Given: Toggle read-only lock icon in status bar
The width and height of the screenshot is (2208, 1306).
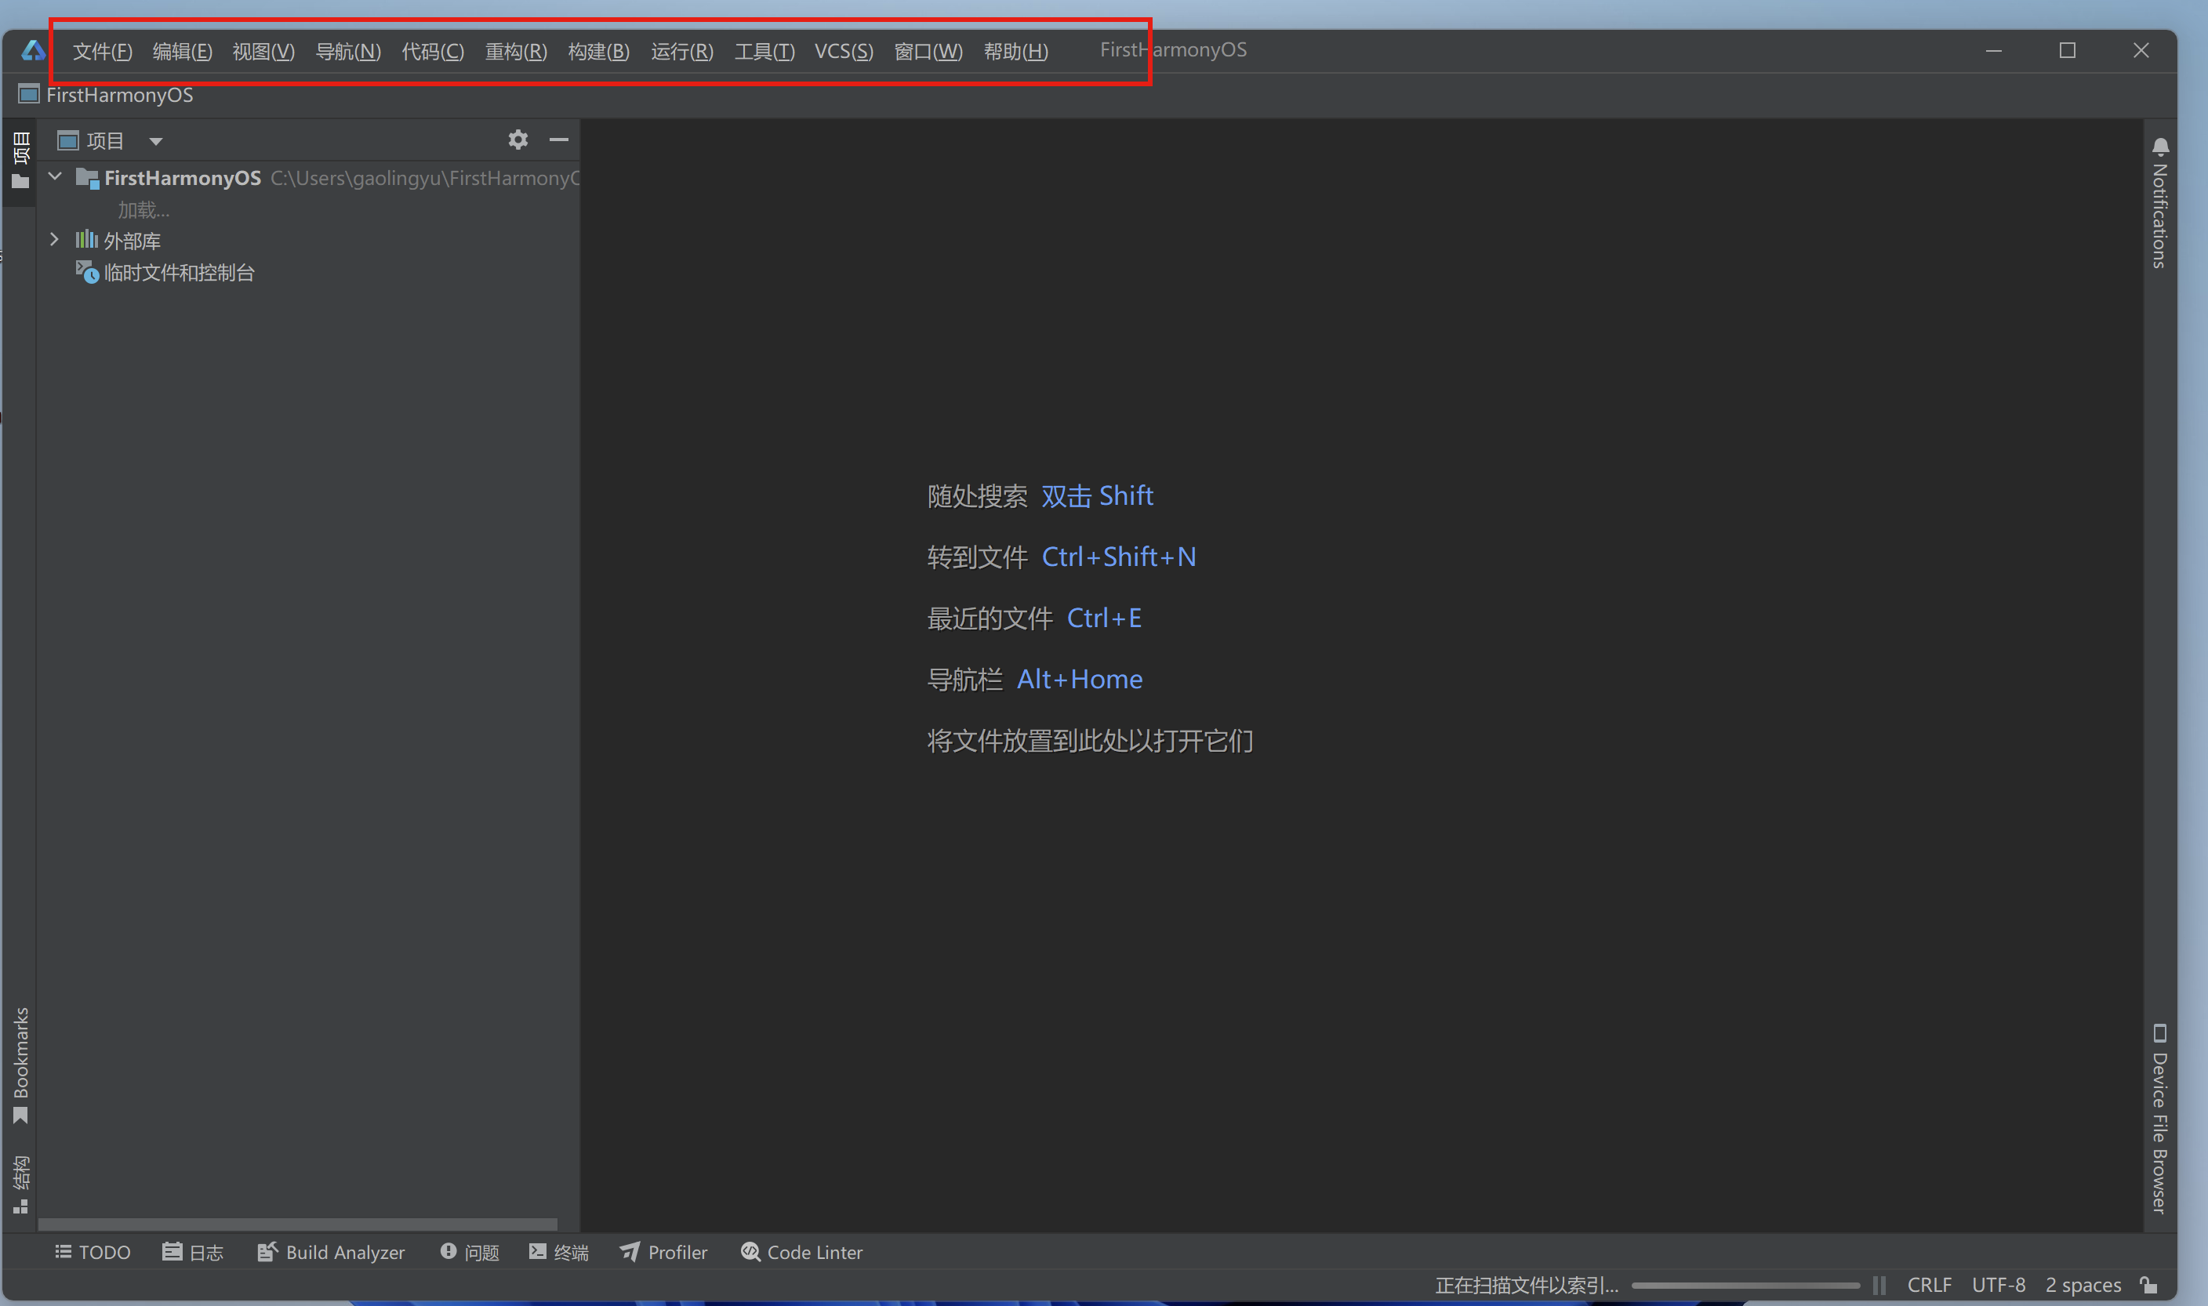Looking at the screenshot, I should click(x=2149, y=1285).
